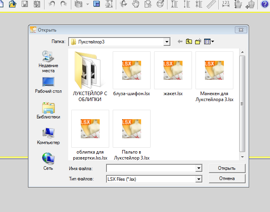Click the first line spacing tool icon
Viewport: 270px width, 212px height.
pyautogui.click(x=174, y=4)
